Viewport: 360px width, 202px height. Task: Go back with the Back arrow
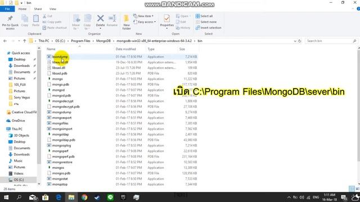5,41
